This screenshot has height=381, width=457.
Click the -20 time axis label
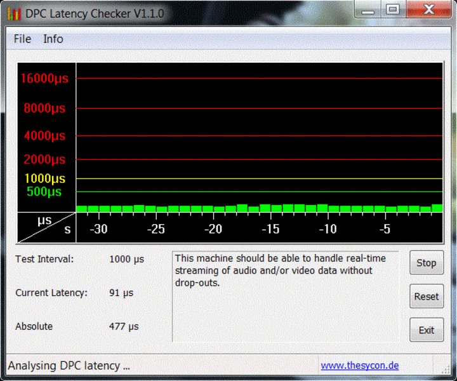(213, 229)
